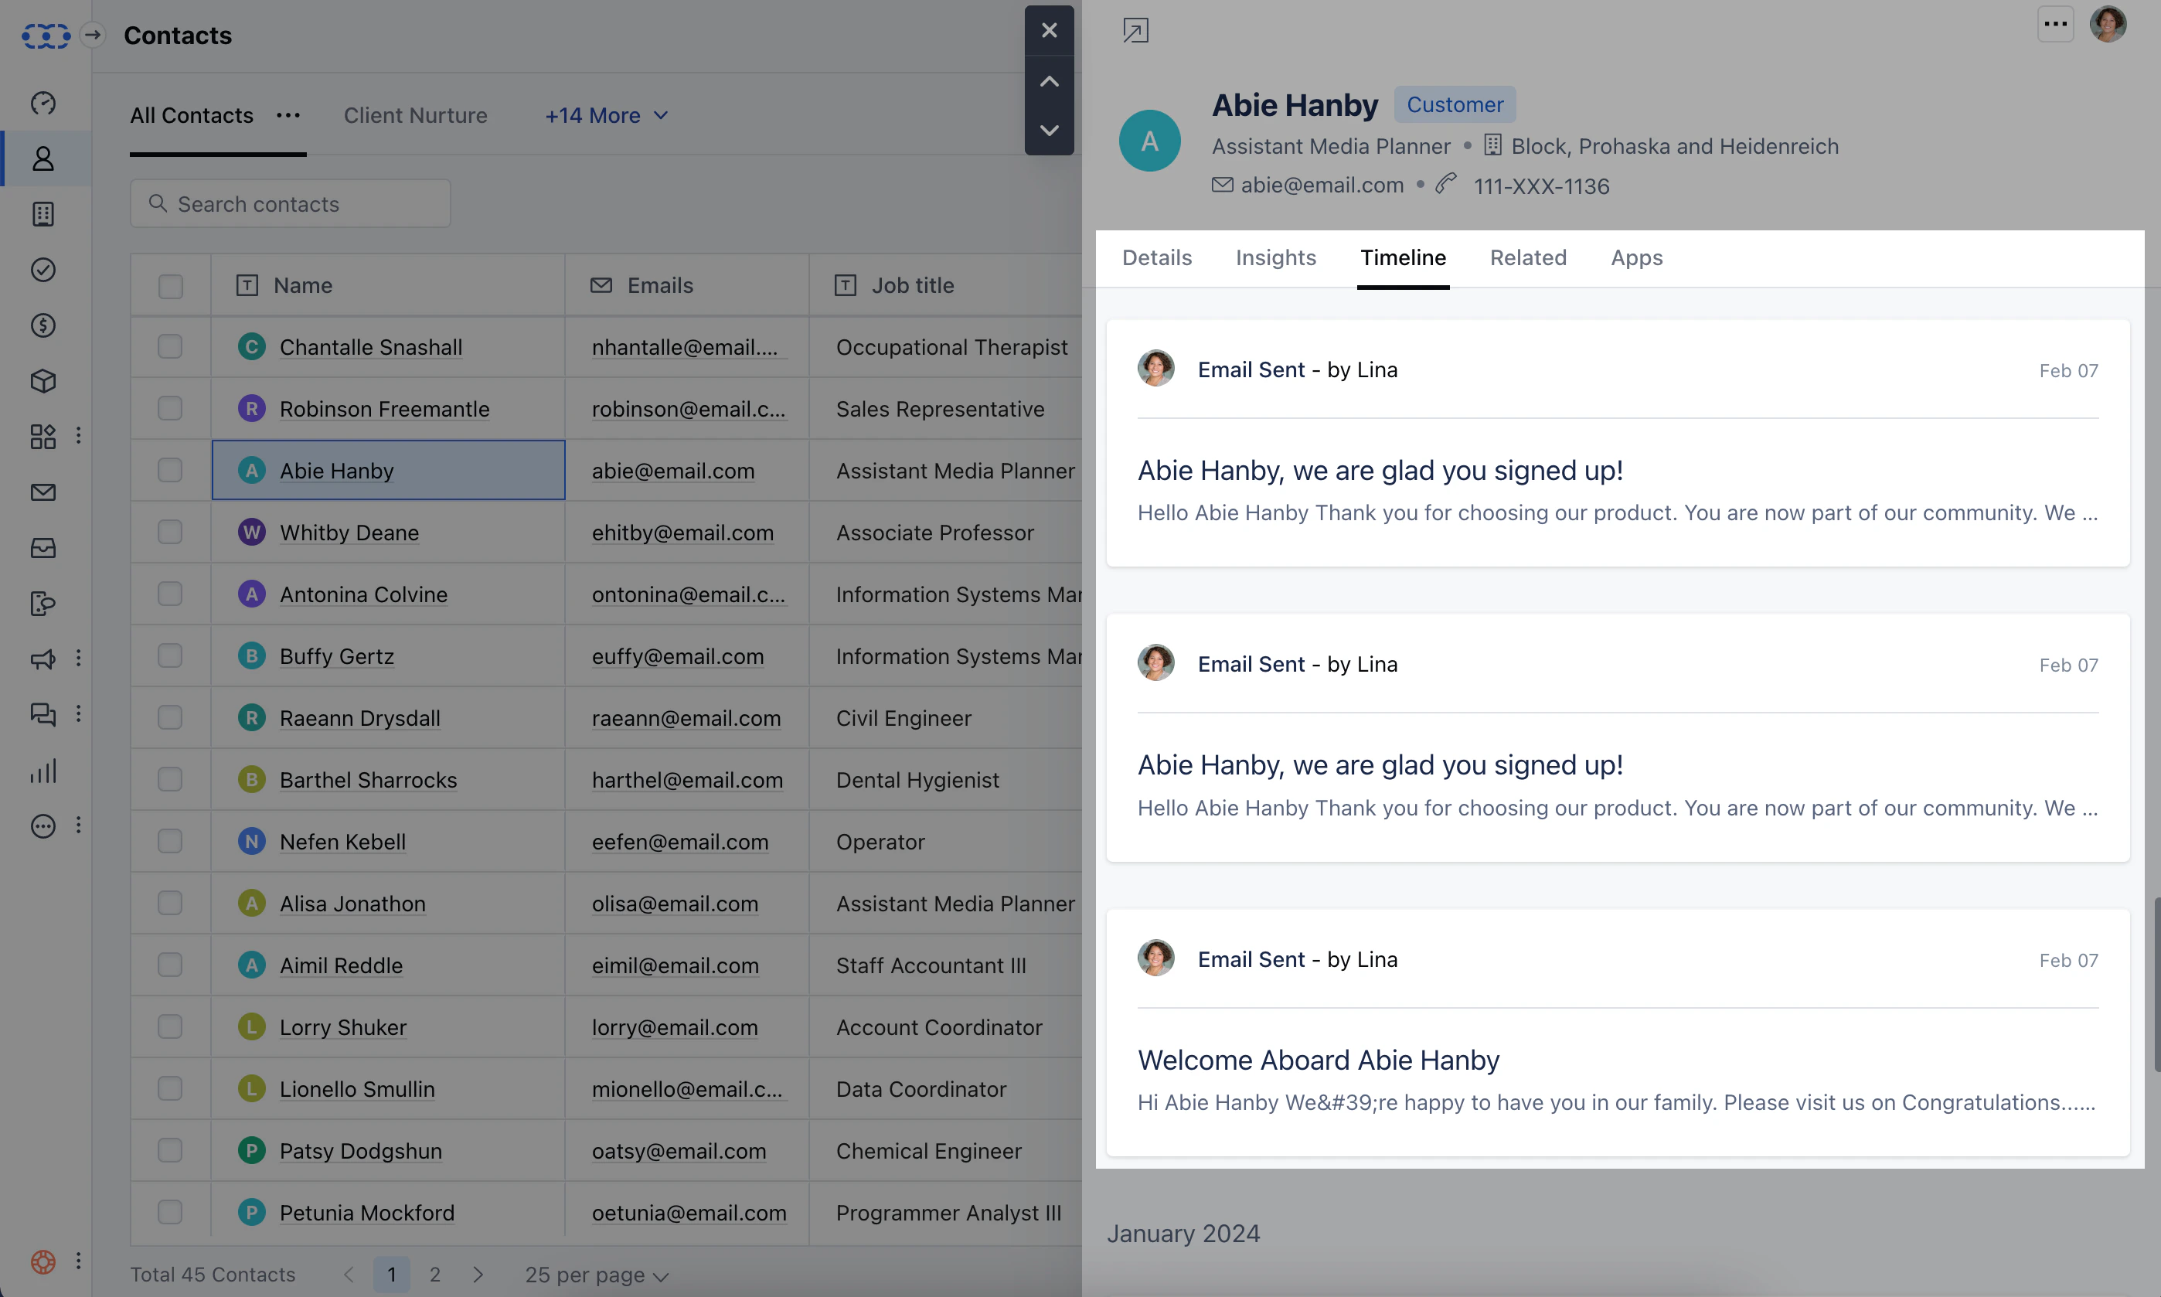
Task: Expand the +14 More views dropdown
Action: click(x=607, y=115)
